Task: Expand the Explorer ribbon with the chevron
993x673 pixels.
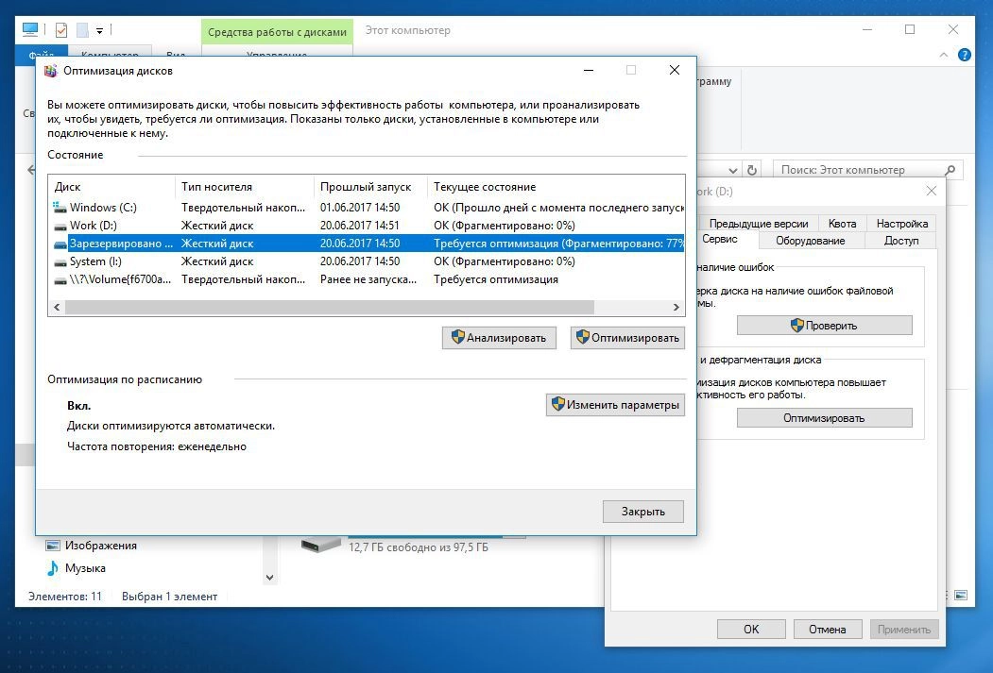Action: 946,57
